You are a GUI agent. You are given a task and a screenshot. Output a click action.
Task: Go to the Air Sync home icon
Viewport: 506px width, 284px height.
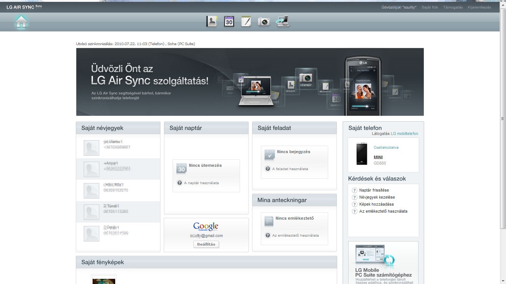21,22
